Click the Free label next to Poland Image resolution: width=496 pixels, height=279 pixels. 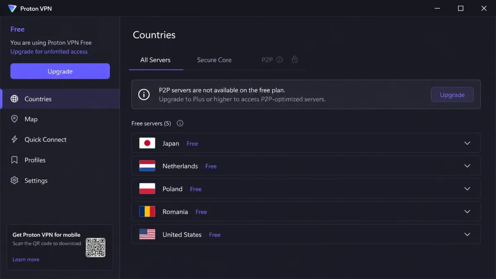196,189
